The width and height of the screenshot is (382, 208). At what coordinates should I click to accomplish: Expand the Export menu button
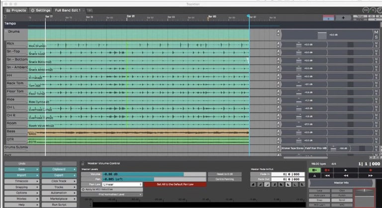pyautogui.click(x=59, y=175)
